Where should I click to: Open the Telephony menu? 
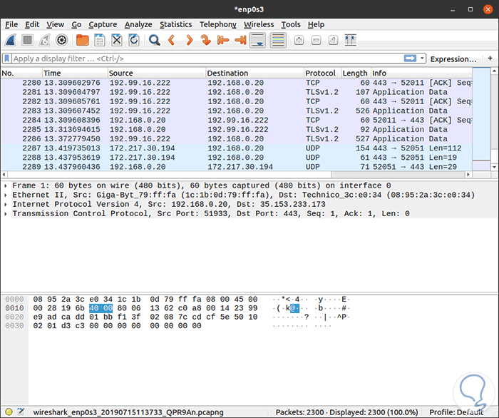[x=218, y=24]
